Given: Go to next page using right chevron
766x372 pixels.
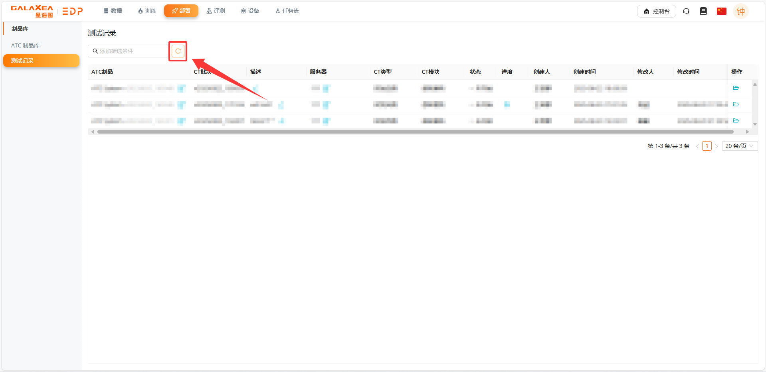Looking at the screenshot, I should click(x=717, y=146).
